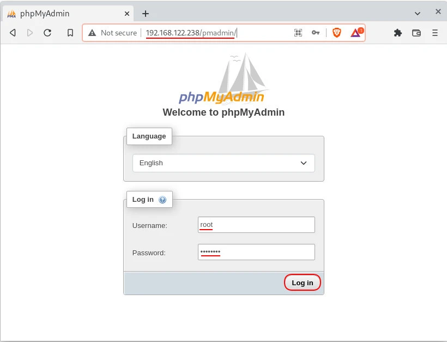Open the extensions puzzle icon
The height and width of the screenshot is (342, 447).
point(398,33)
